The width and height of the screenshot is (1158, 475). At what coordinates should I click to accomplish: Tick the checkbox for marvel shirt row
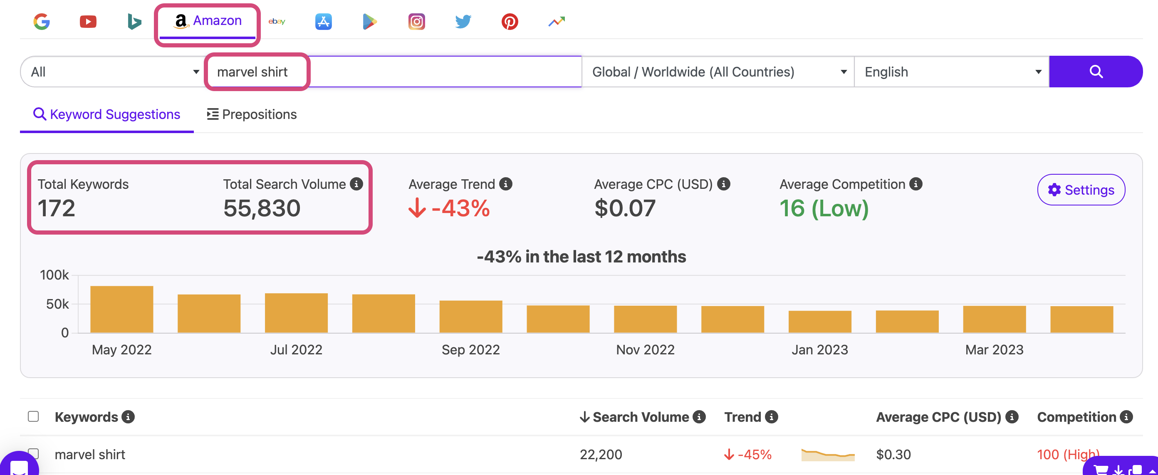[x=33, y=453]
